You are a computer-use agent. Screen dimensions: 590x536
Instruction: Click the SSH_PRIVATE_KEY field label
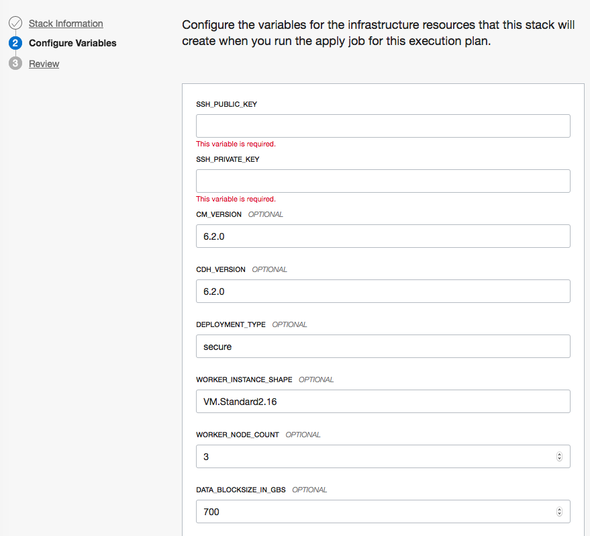tap(228, 159)
